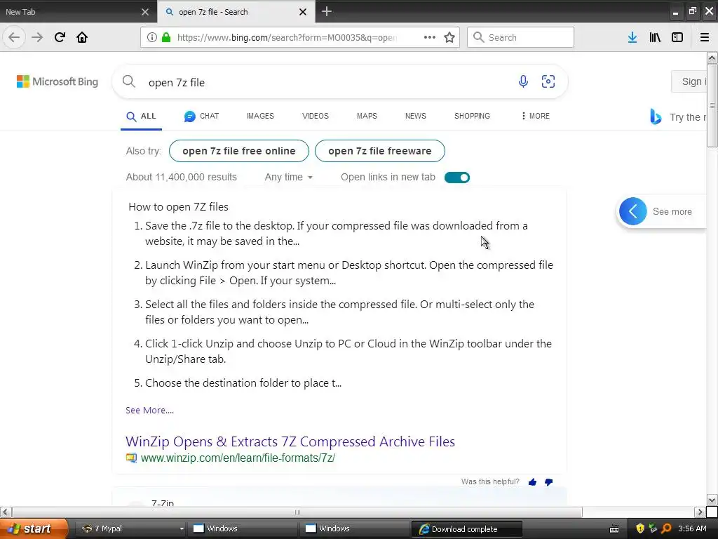The height and width of the screenshot is (539, 718).
Task: Click the vertical scrollbar down arrow
Action: pyautogui.click(x=712, y=500)
